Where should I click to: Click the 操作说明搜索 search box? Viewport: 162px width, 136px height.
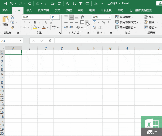click(x=144, y=10)
